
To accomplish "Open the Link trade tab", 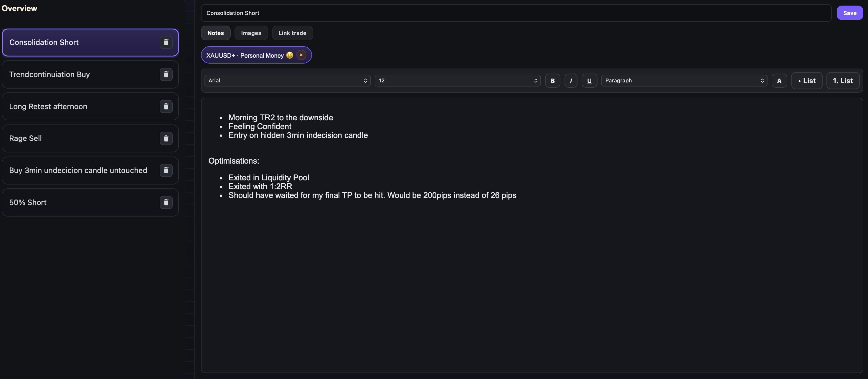I will pos(292,33).
